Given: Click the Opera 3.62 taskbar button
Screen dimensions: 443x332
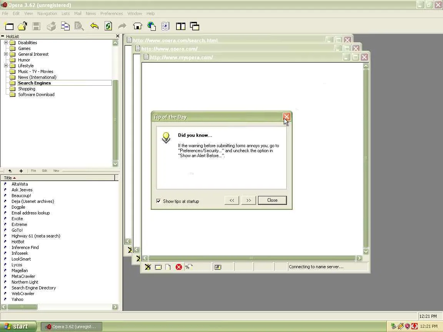Looking at the screenshot, I should coord(71,327).
